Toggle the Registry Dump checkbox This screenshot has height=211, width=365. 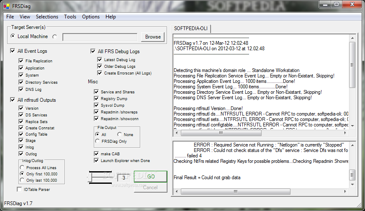point(96,98)
